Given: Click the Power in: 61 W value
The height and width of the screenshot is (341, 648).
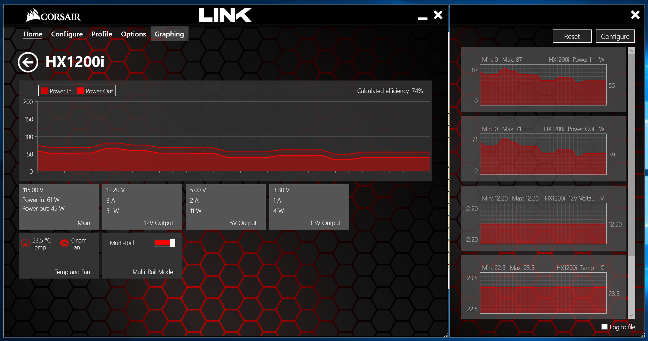Looking at the screenshot, I should point(41,200).
